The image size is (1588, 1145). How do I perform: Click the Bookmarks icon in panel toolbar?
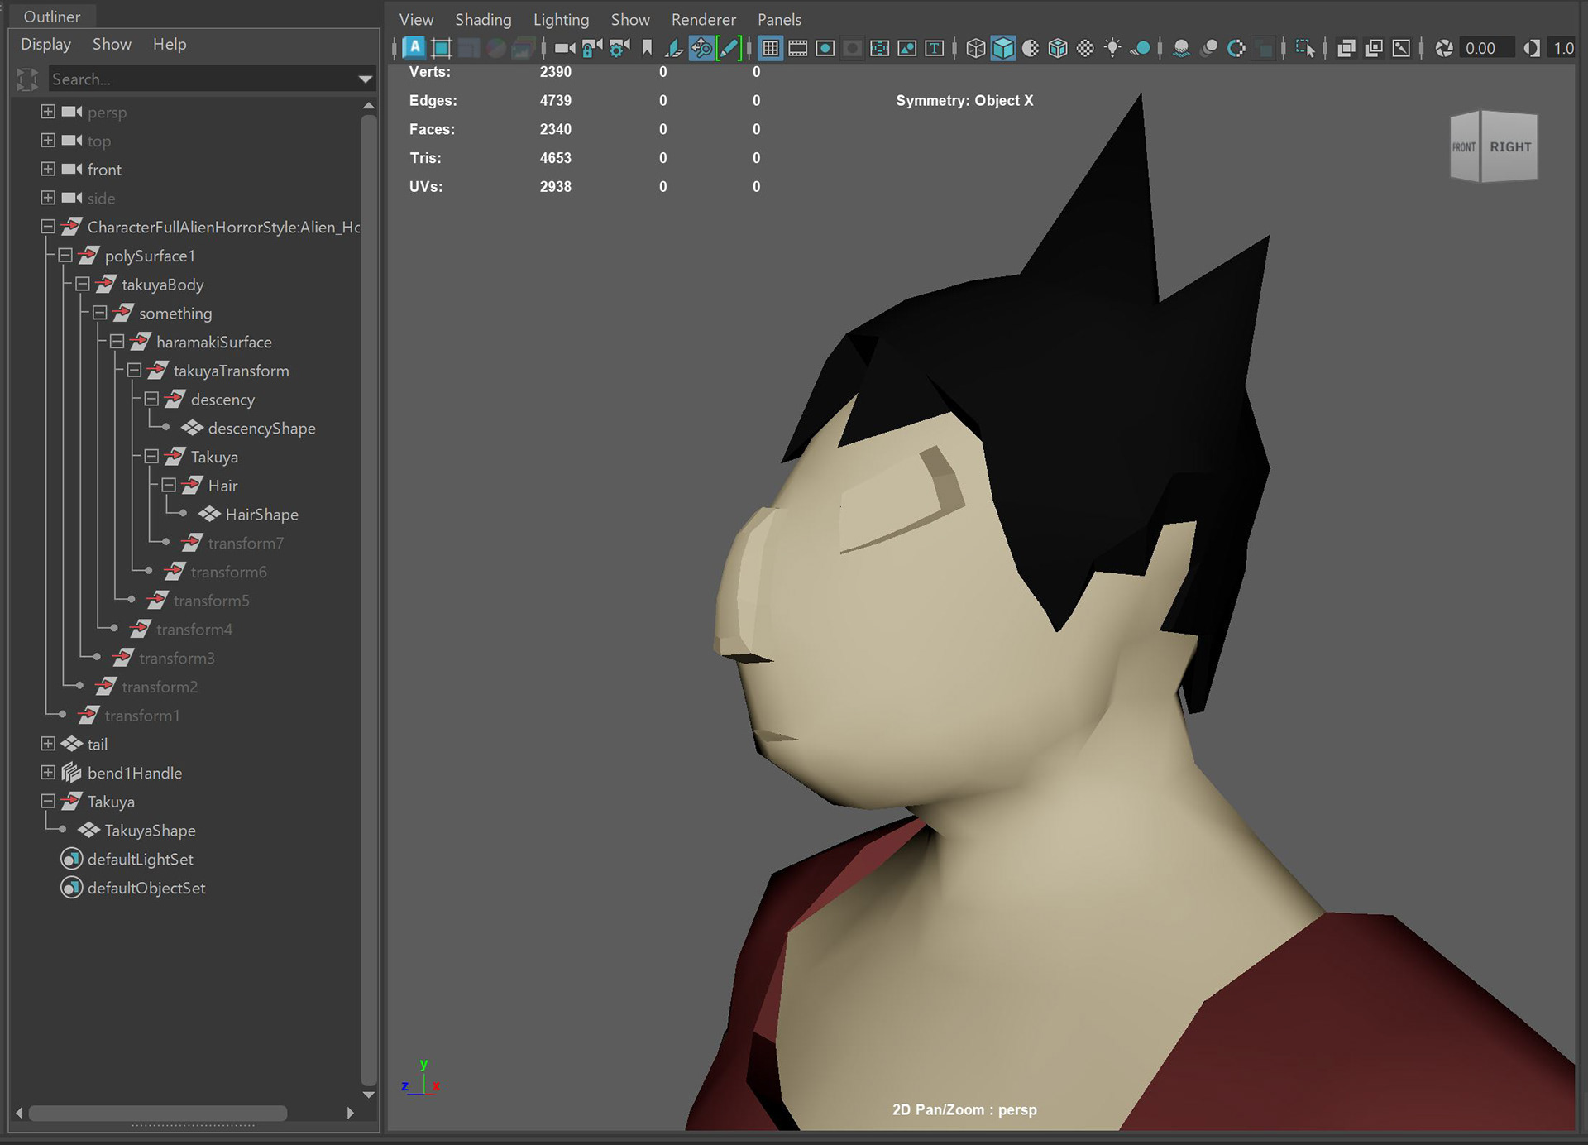click(647, 48)
